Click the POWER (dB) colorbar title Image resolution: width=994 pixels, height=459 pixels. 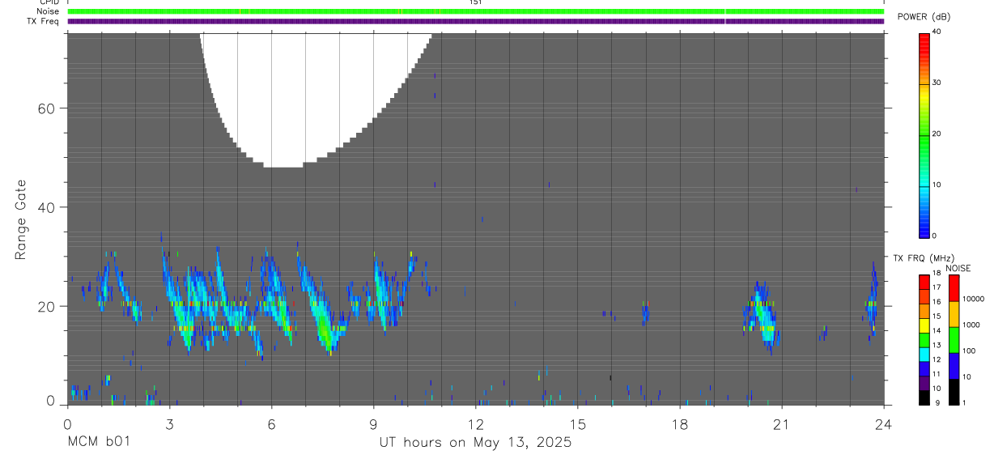pos(924,17)
